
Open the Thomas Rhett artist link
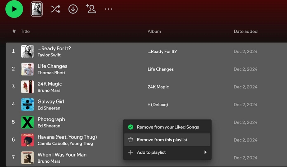[x=51, y=73]
